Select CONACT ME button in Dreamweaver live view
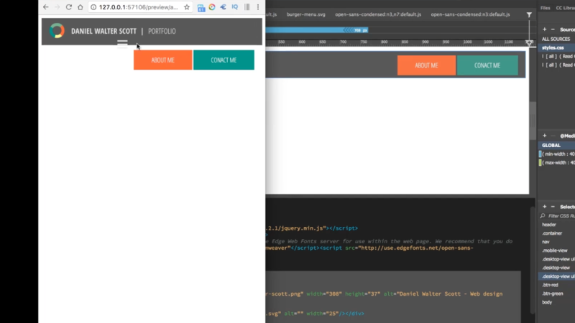Screen dimensions: 575x323 [487, 65]
